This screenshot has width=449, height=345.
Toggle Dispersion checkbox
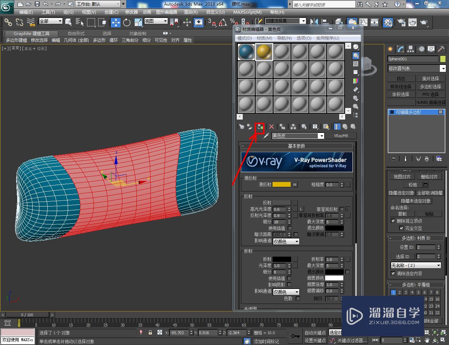coord(298,298)
